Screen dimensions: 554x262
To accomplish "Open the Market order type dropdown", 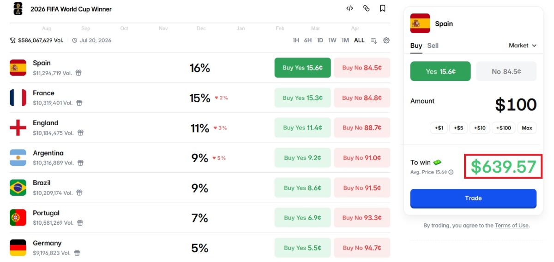I will click(523, 46).
